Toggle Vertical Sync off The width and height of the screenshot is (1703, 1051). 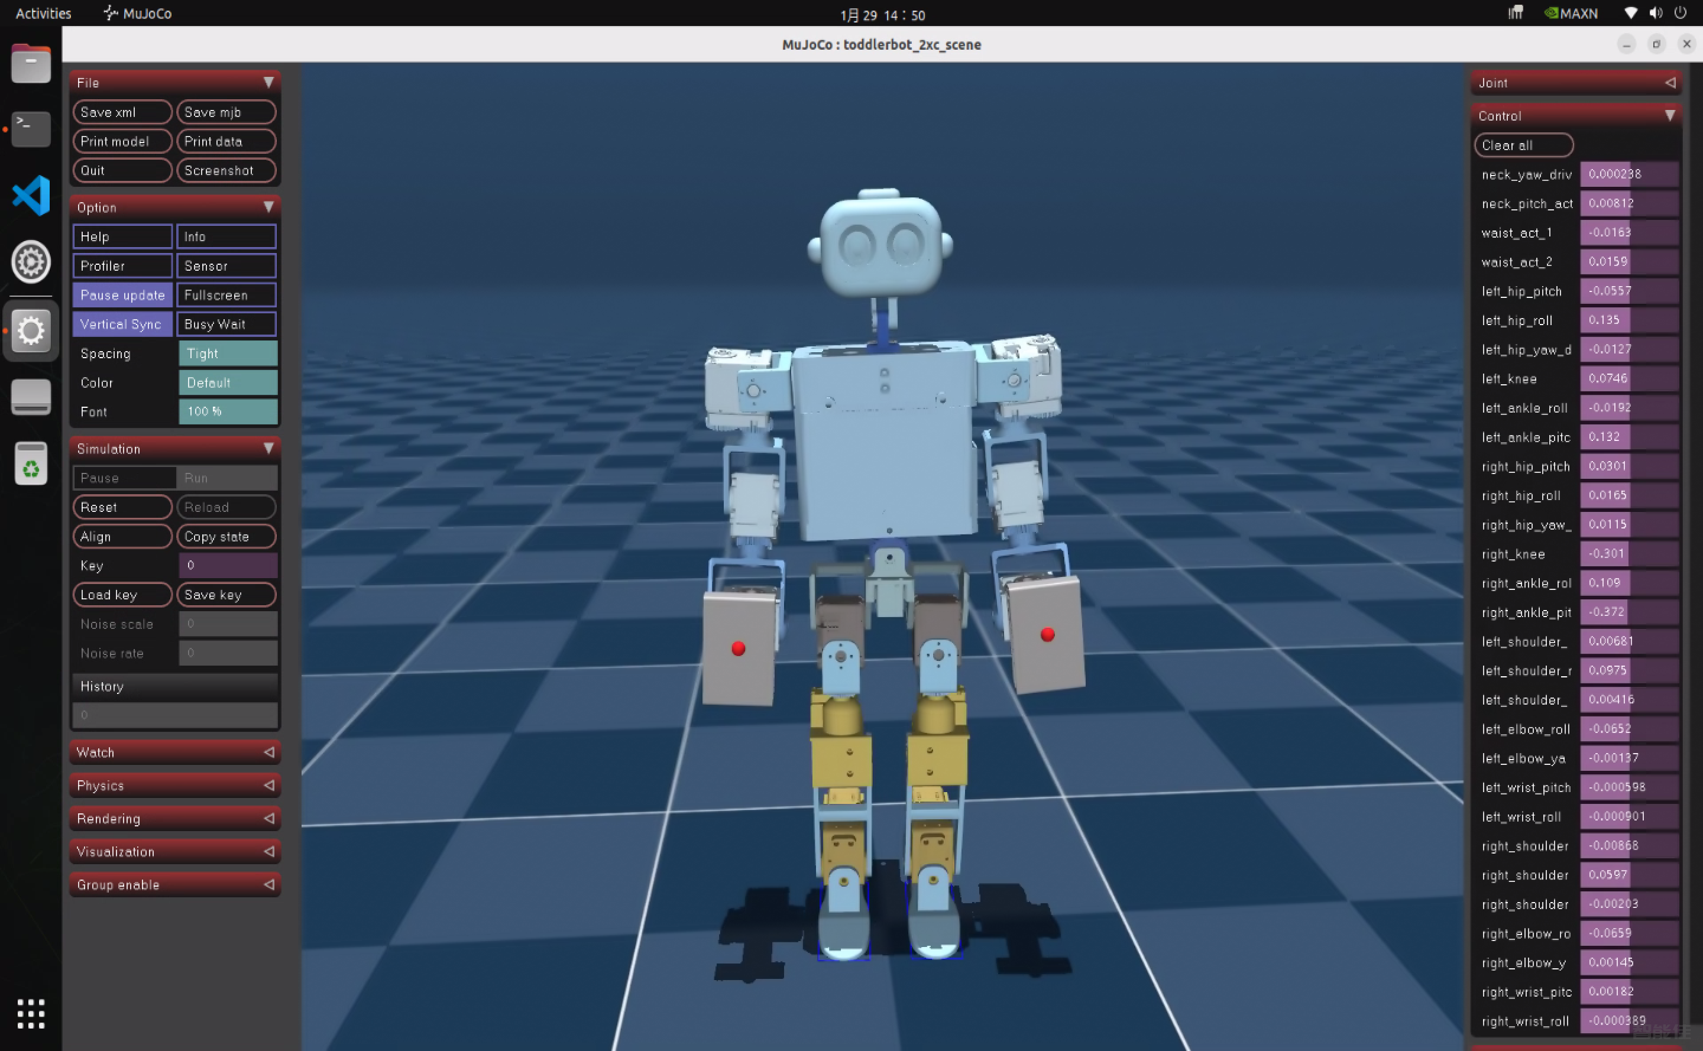[122, 324]
